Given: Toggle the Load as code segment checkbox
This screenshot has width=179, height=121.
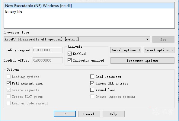Looking at the screenshot, I should tap(8, 103).
